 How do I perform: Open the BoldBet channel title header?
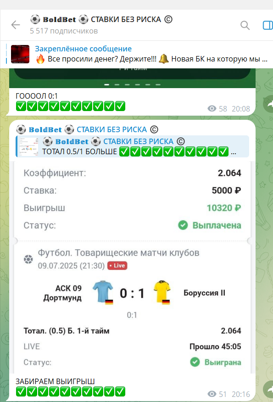coord(101,19)
